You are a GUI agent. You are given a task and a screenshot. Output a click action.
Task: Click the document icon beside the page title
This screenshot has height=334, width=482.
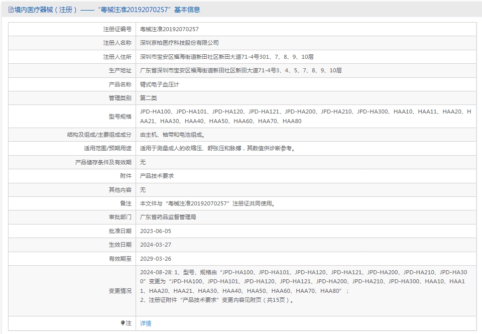pos(11,10)
